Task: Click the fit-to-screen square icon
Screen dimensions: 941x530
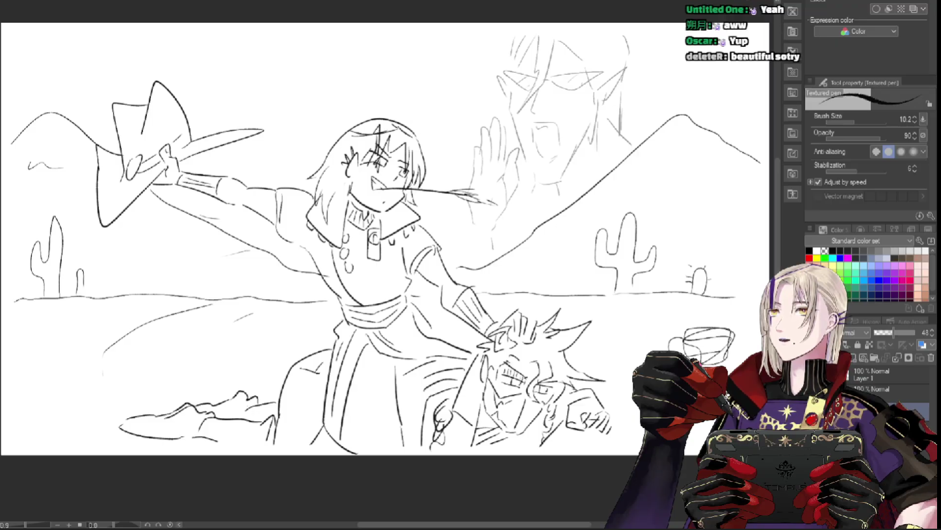Action: (x=80, y=525)
